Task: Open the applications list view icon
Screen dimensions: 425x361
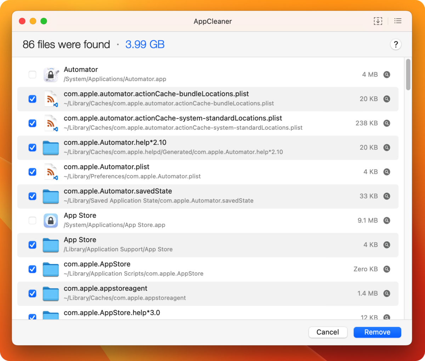Action: (398, 21)
